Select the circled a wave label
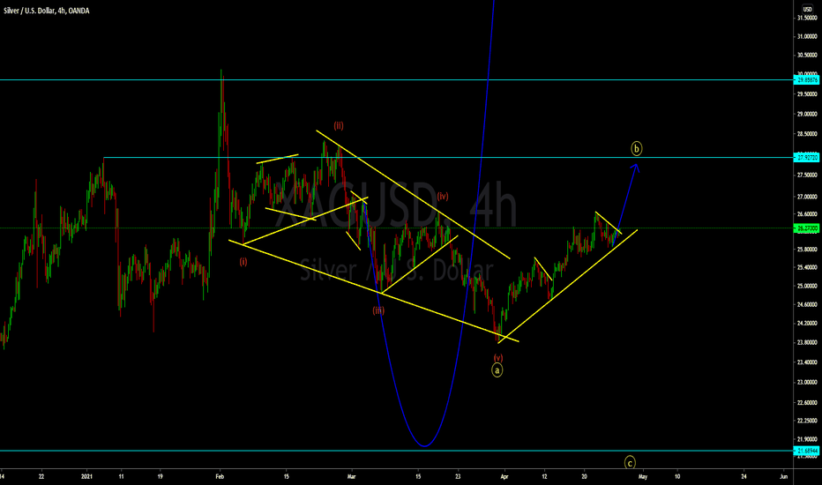 [x=497, y=370]
